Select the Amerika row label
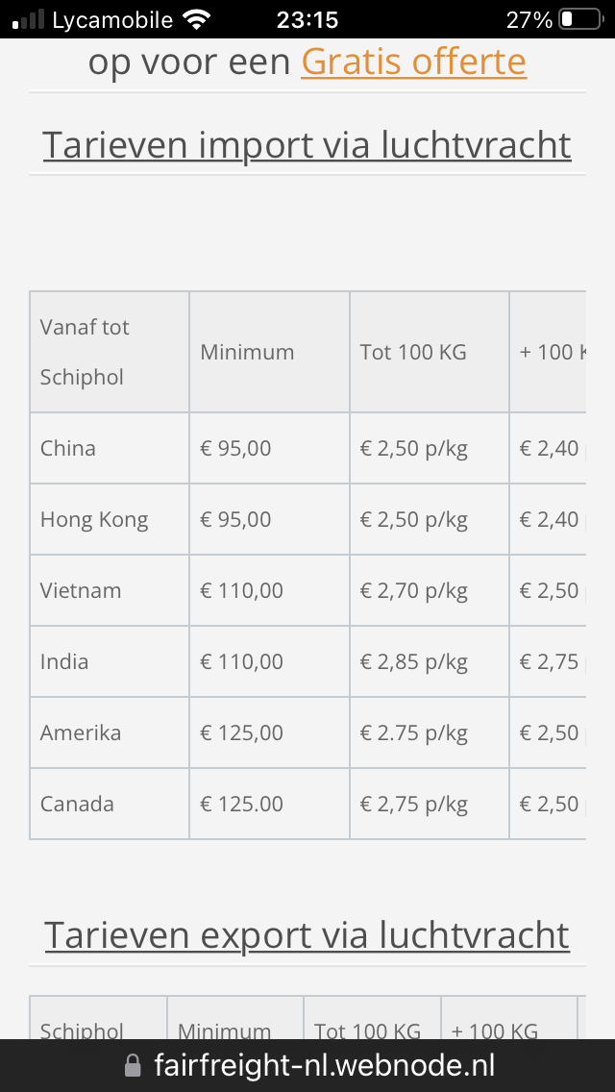The height and width of the screenshot is (1092, 615). [x=81, y=732]
